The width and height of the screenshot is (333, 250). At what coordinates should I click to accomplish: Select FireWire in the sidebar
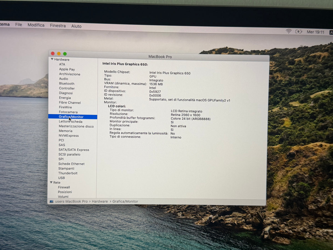(x=65, y=107)
